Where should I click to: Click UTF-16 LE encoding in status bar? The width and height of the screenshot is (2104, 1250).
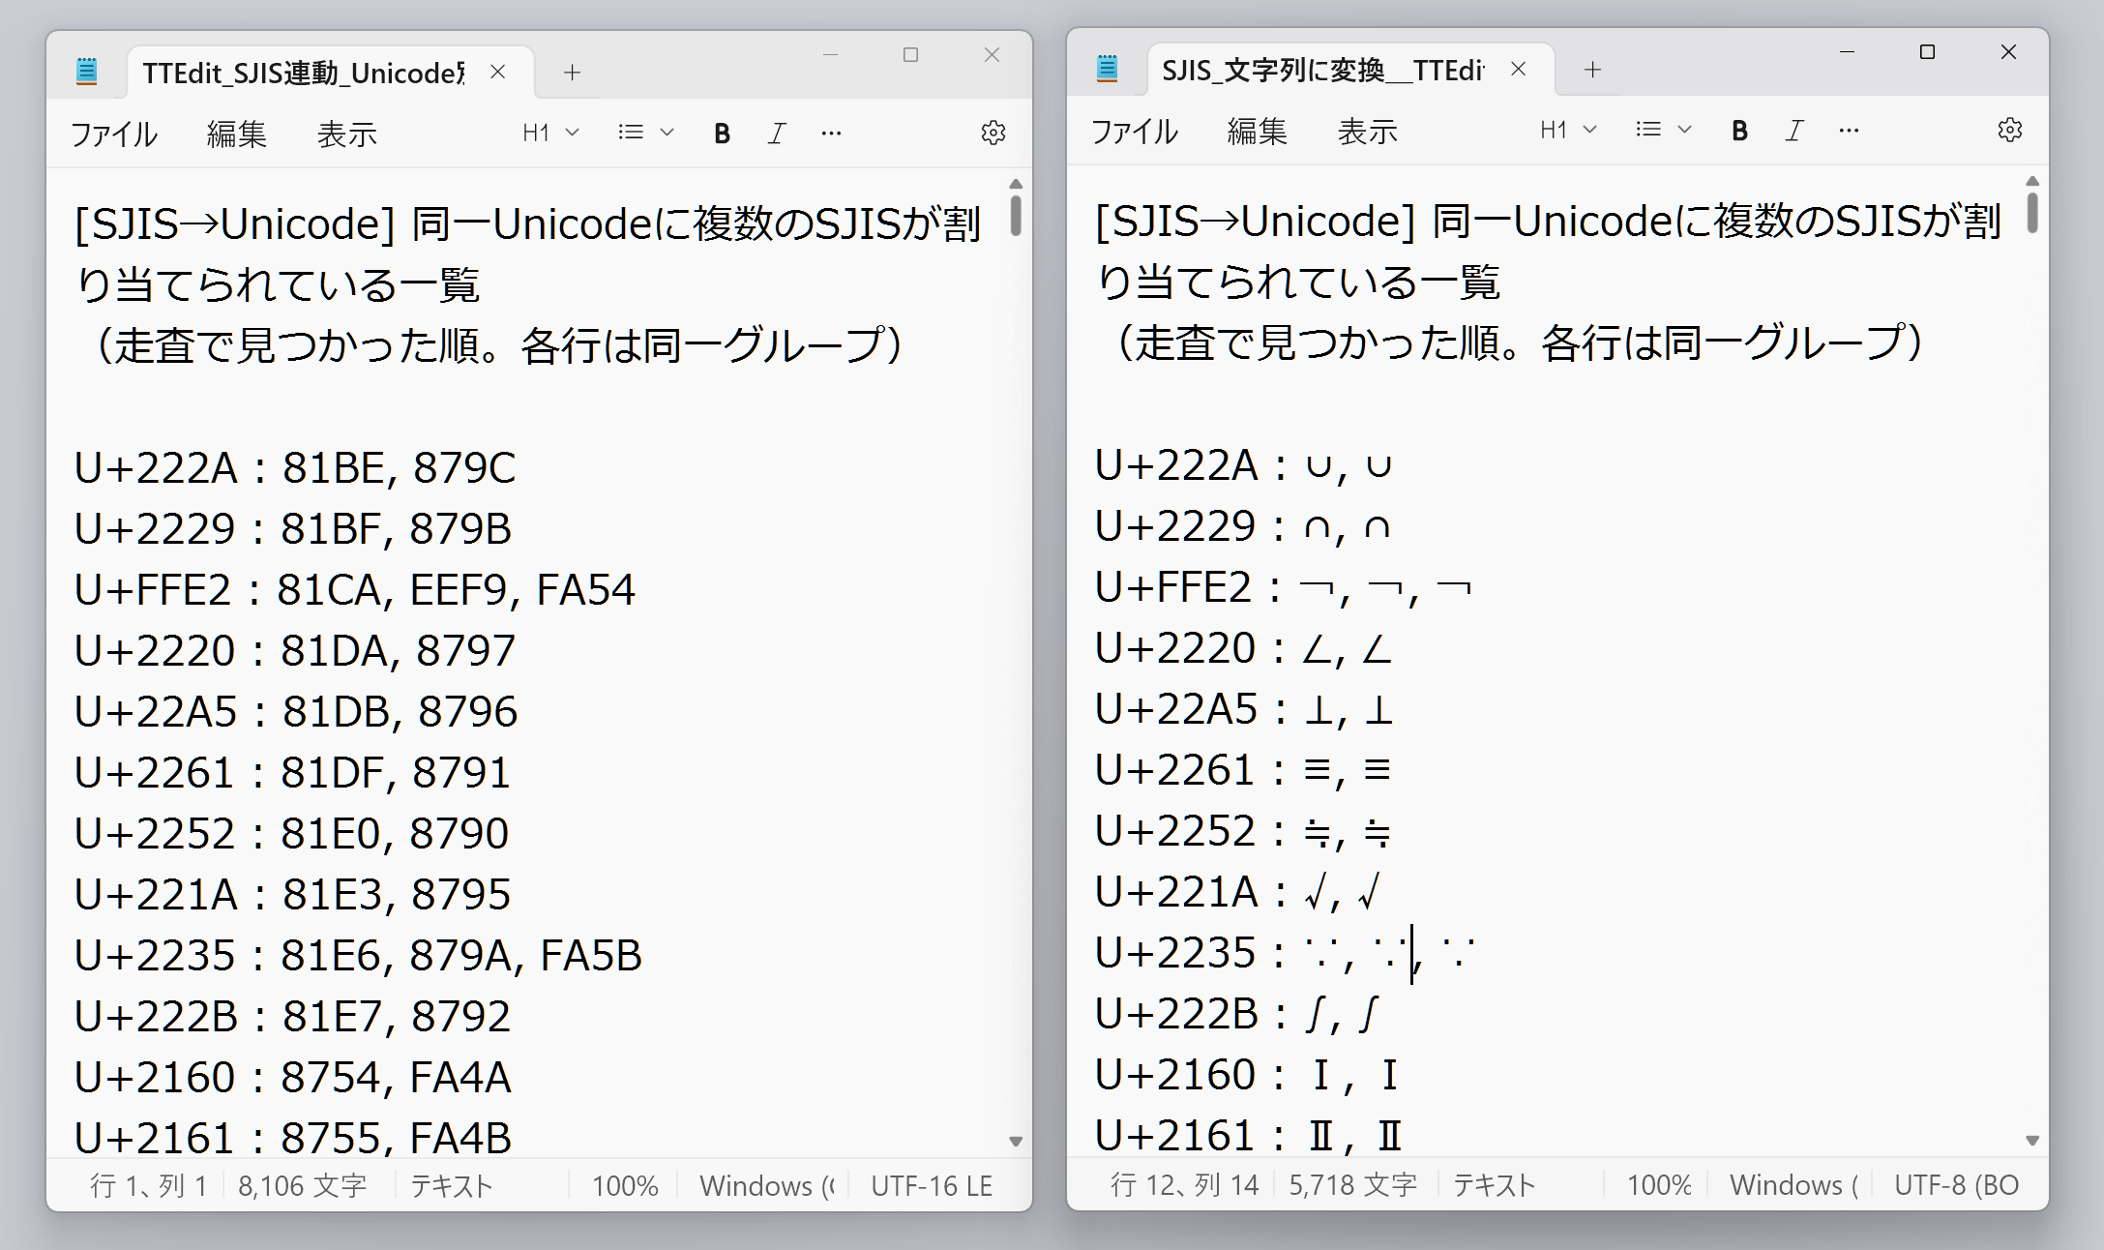tap(931, 1186)
